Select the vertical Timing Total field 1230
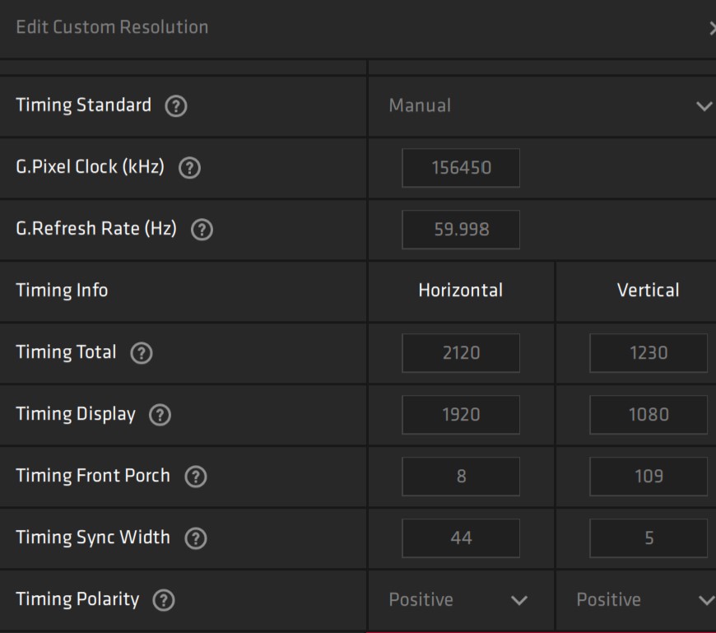This screenshot has width=716, height=633. click(x=649, y=353)
